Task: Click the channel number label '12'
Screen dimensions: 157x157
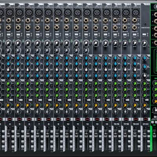Action: tap(88, 124)
